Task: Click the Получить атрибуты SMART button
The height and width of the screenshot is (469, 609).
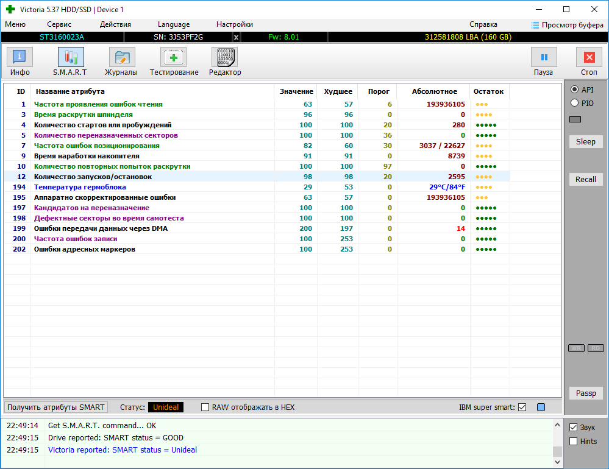Action: [x=56, y=407]
